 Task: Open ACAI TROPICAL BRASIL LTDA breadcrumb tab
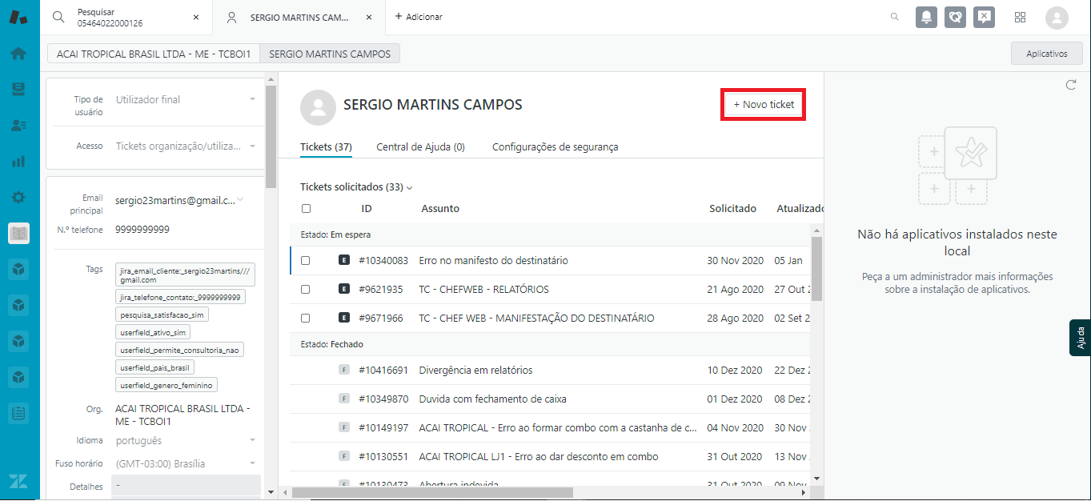point(154,54)
